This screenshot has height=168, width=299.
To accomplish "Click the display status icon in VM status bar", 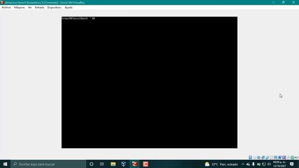I will point(276,157).
